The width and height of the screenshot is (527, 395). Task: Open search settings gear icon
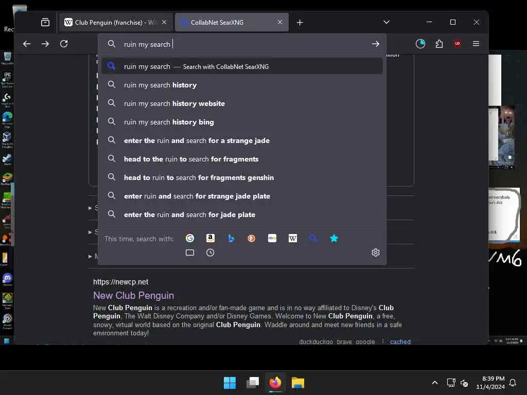tap(375, 253)
